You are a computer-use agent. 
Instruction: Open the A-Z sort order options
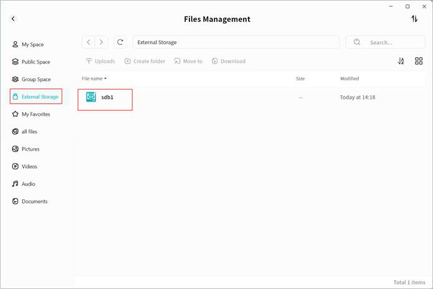(x=401, y=61)
